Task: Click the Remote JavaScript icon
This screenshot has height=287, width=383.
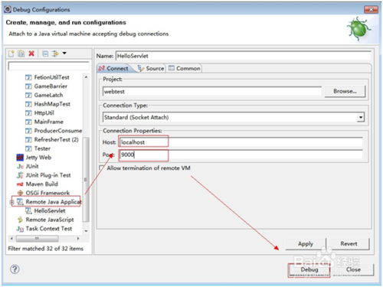Action: [20, 220]
